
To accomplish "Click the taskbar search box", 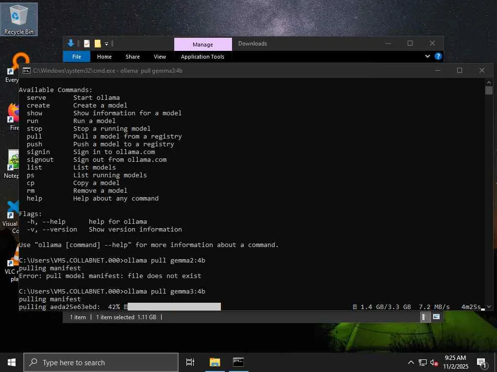I will point(101,362).
